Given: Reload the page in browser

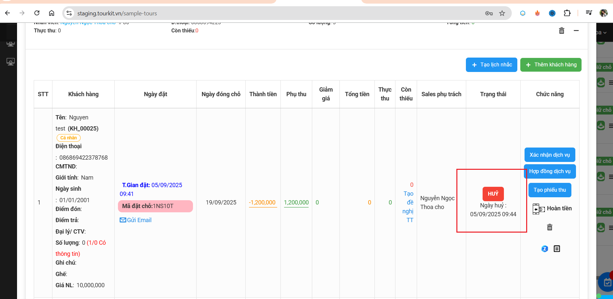Looking at the screenshot, I should pos(37,13).
